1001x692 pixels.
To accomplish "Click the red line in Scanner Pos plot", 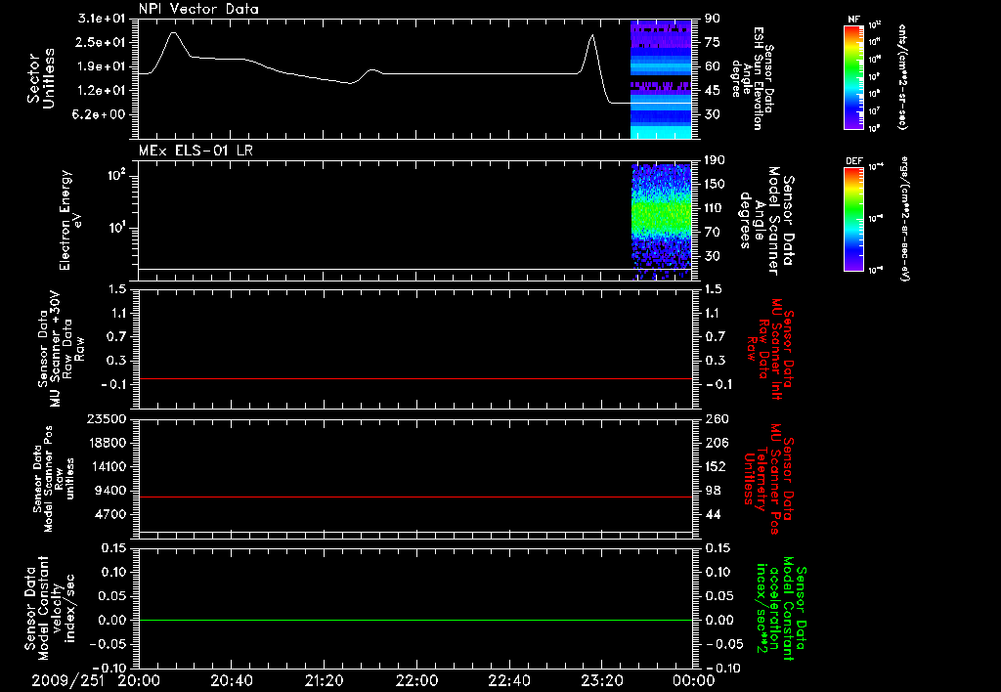I will click(415, 497).
